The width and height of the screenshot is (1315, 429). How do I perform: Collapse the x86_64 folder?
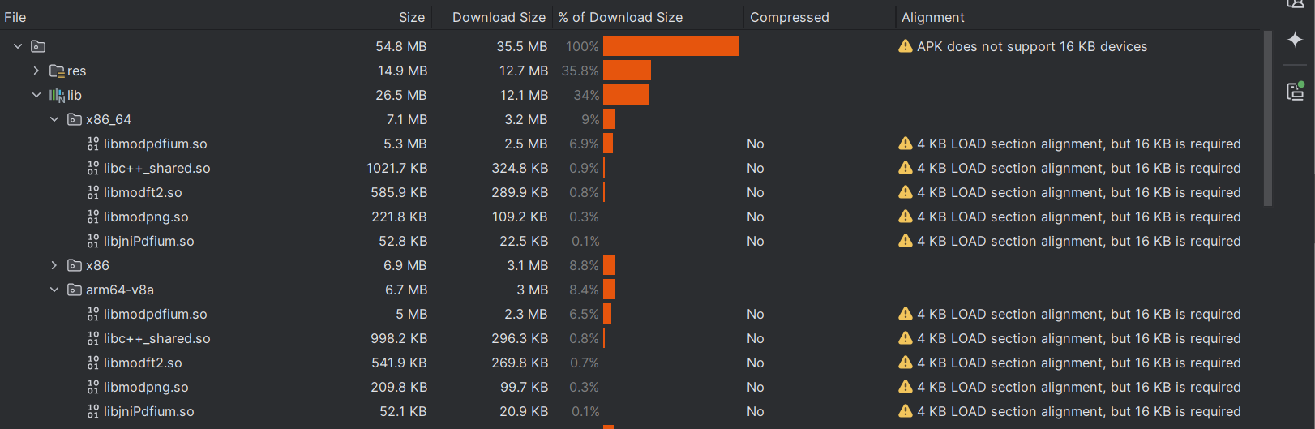coord(54,119)
